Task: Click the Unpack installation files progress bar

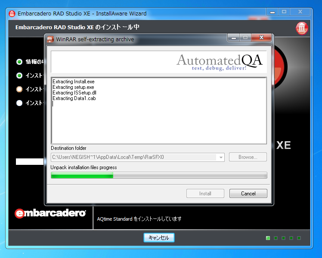Action: coord(159,175)
